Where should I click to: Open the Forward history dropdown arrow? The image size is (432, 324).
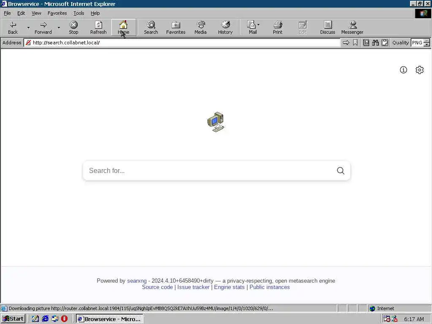(59, 27)
